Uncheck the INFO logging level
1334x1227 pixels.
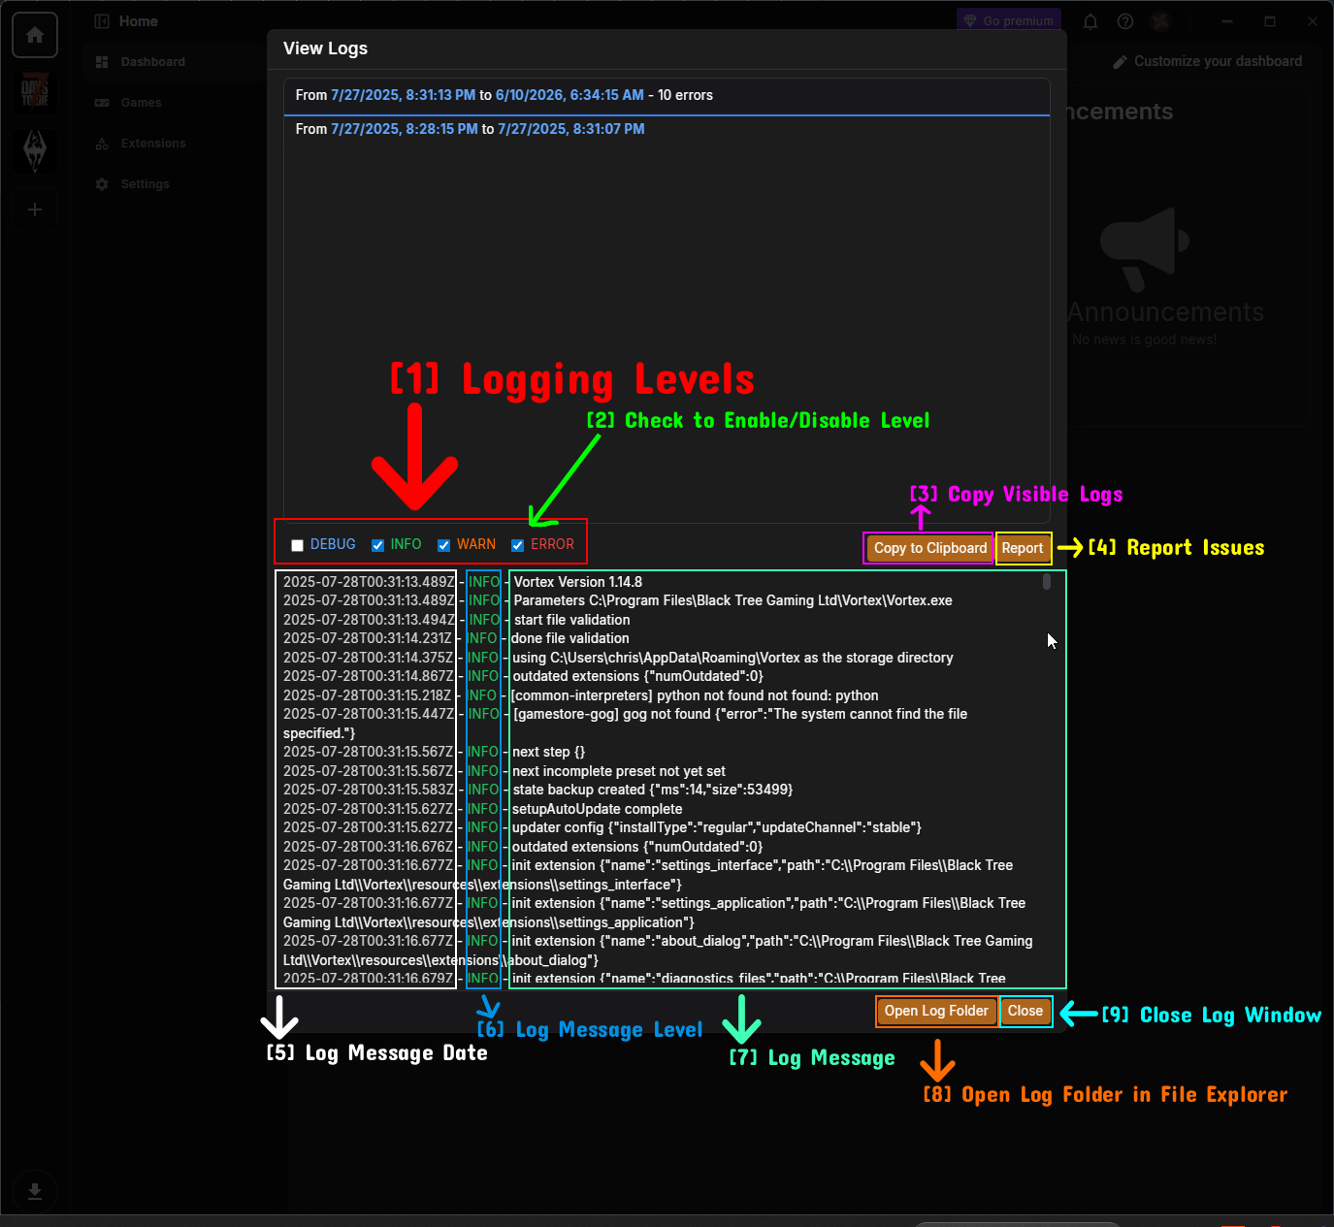point(378,545)
